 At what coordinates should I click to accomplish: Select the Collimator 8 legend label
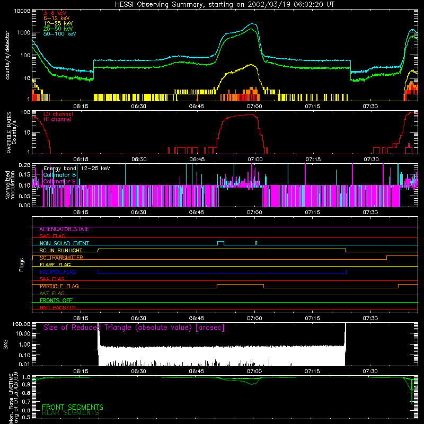pyautogui.click(x=59, y=175)
